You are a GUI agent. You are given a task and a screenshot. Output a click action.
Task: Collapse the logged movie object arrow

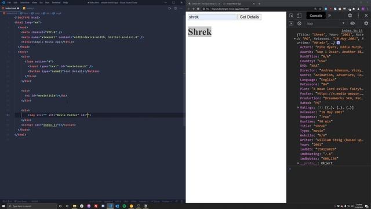[295, 39]
